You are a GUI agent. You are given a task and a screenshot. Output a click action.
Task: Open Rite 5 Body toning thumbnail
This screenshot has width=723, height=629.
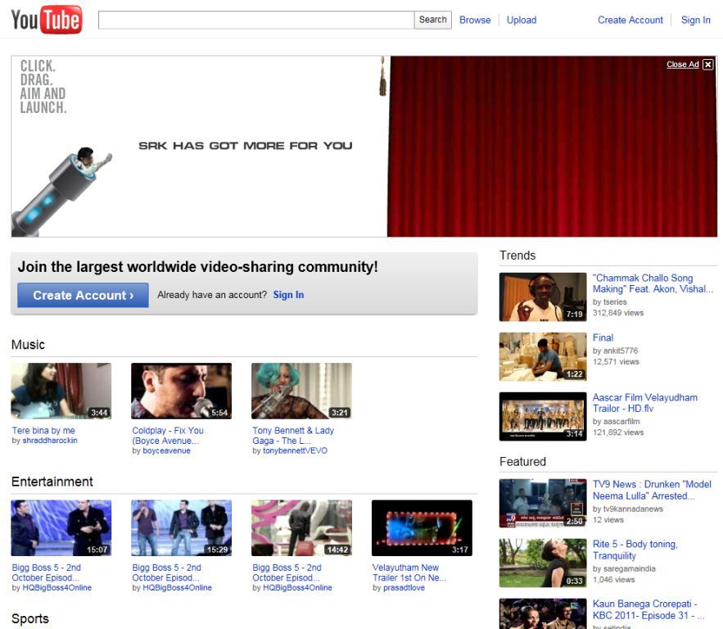tap(543, 563)
